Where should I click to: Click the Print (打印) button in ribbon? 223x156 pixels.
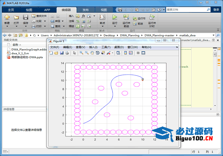pyautogui.click(x=37, y=26)
